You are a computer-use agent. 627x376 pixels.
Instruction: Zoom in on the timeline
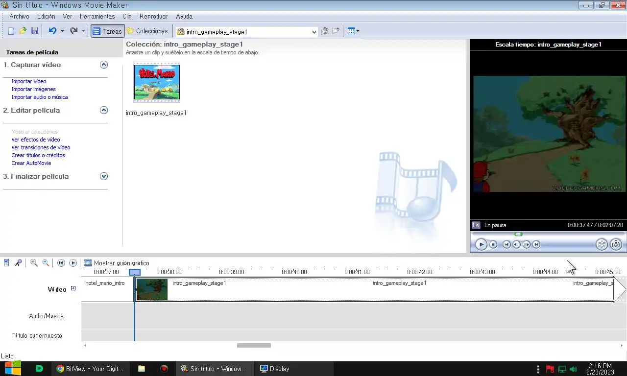click(x=34, y=263)
